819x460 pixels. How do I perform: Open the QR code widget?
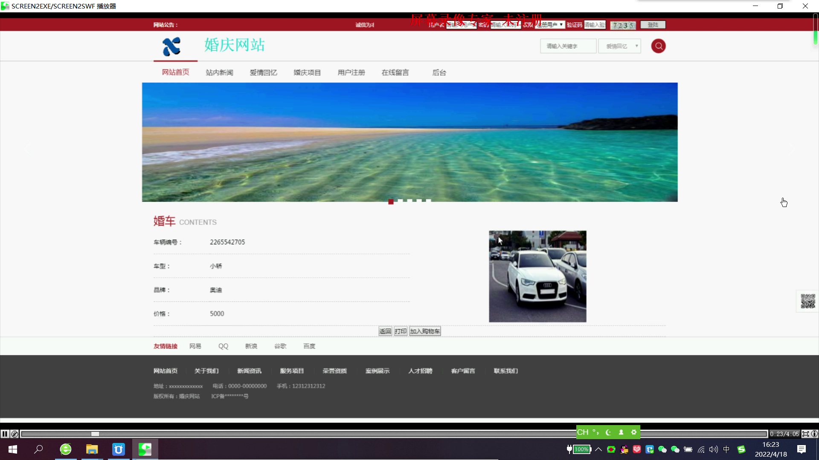(x=807, y=301)
